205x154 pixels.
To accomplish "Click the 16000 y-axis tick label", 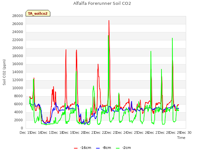I will point(18,64).
